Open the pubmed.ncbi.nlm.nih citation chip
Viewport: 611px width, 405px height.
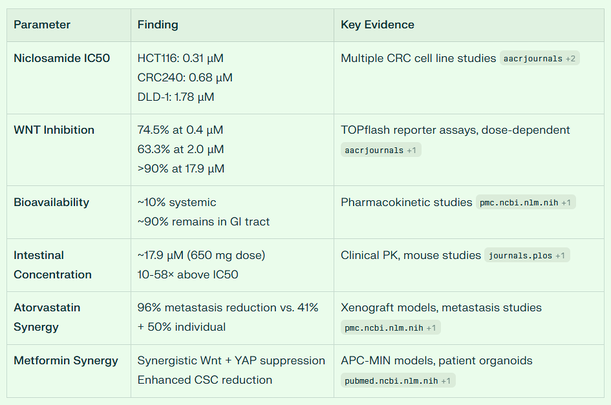pos(398,380)
